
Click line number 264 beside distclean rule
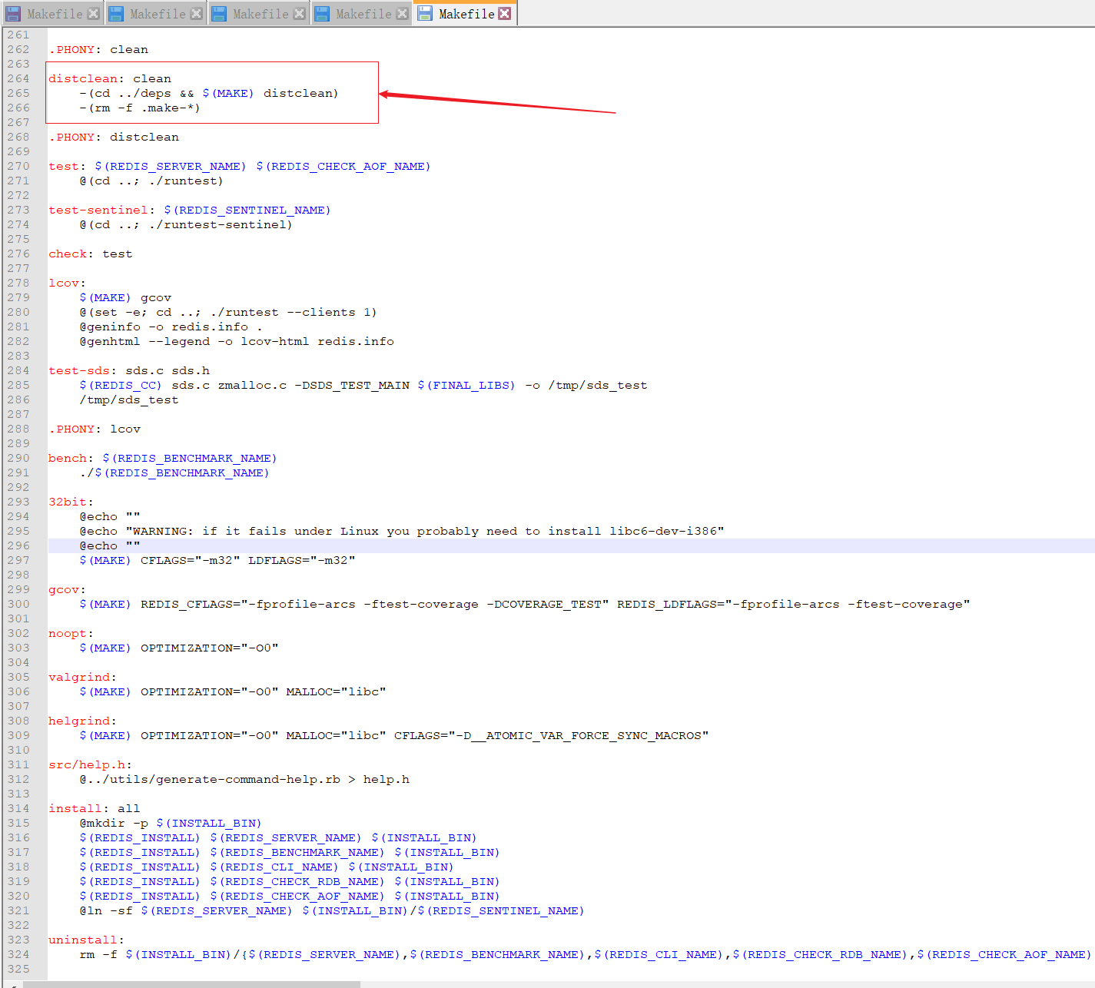[x=18, y=78]
